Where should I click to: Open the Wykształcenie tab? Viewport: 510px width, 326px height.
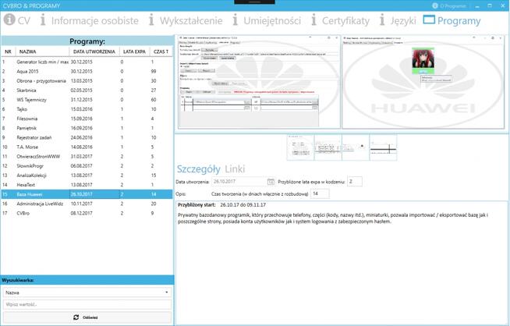pyautogui.click(x=186, y=20)
